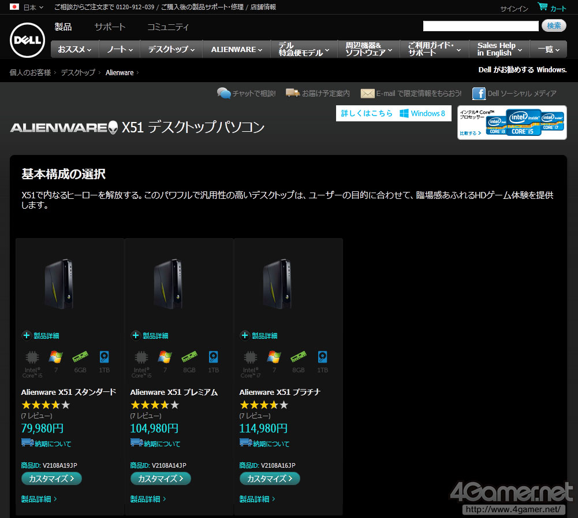Image resolution: width=578 pixels, height=518 pixels.
Task: Click the 1TB hard drive icon for X51 プラチナ
Action: [x=323, y=357]
